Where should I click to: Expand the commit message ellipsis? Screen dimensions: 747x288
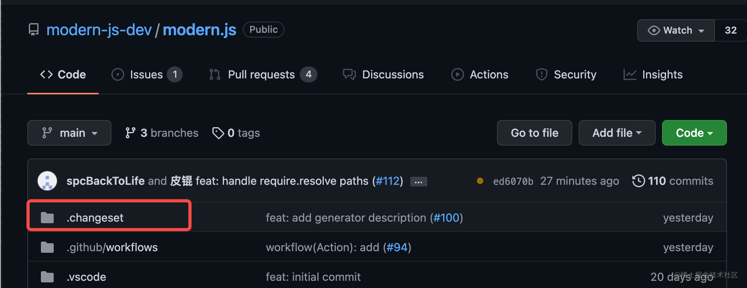tap(418, 182)
